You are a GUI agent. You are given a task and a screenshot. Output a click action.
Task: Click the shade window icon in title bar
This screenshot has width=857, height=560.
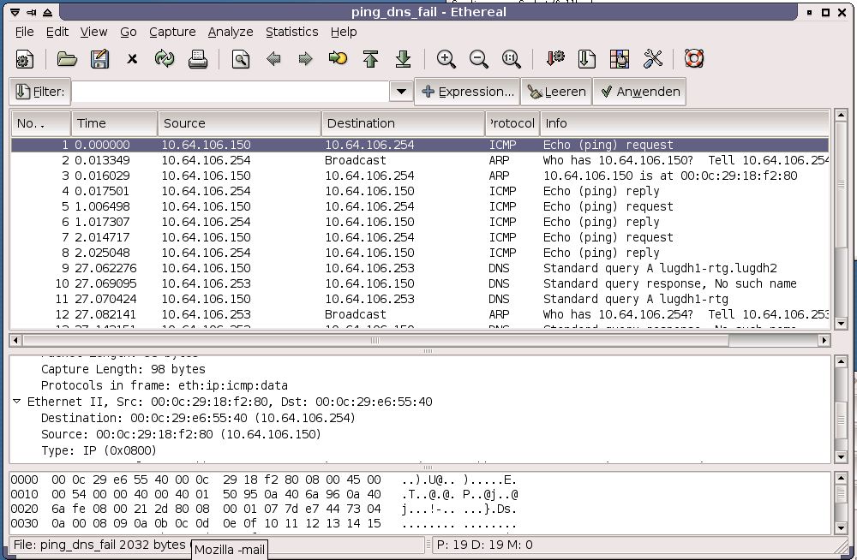click(47, 12)
